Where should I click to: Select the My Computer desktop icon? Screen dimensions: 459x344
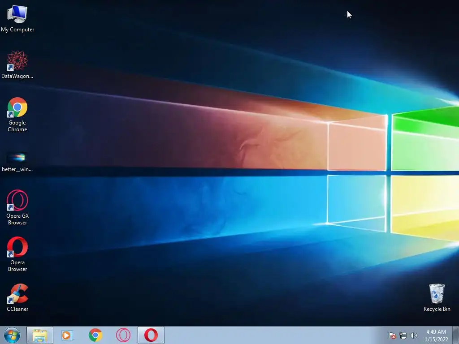pyautogui.click(x=17, y=19)
